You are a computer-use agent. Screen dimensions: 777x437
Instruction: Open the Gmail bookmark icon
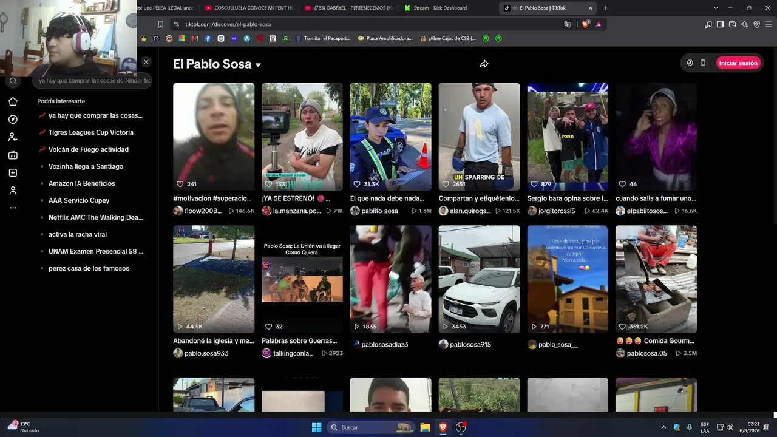pyautogui.click(x=195, y=38)
